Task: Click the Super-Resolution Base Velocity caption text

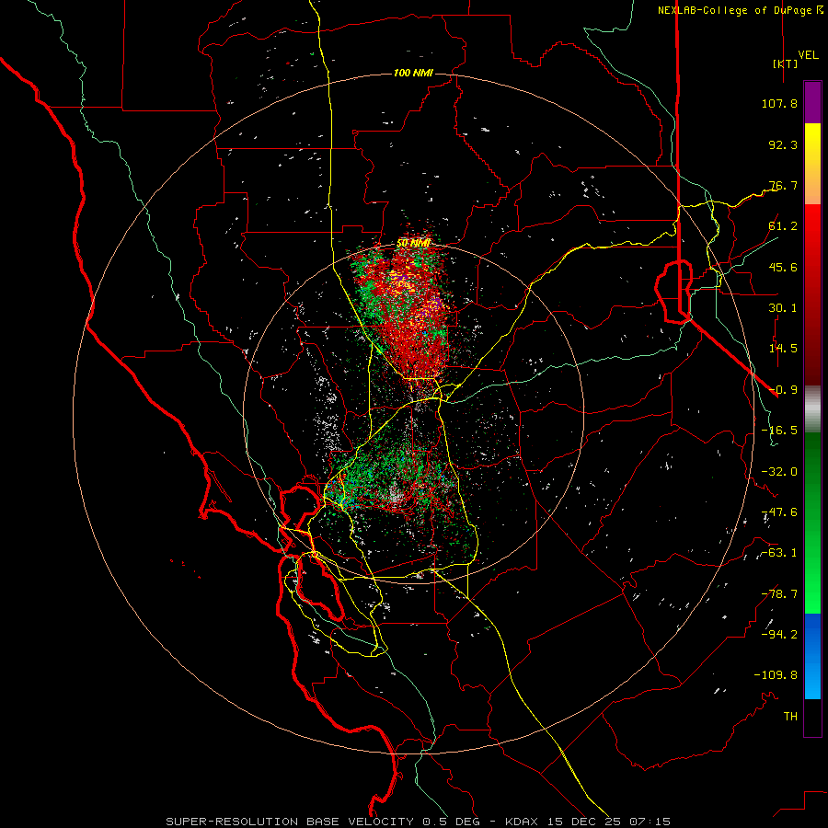Action: tap(419, 822)
